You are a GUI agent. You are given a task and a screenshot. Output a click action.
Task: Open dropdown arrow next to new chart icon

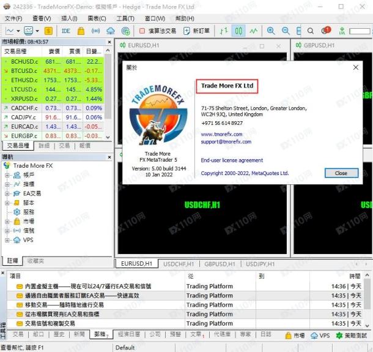point(18,31)
